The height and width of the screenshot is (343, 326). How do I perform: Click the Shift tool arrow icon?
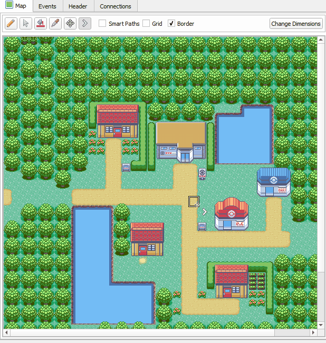click(x=85, y=23)
